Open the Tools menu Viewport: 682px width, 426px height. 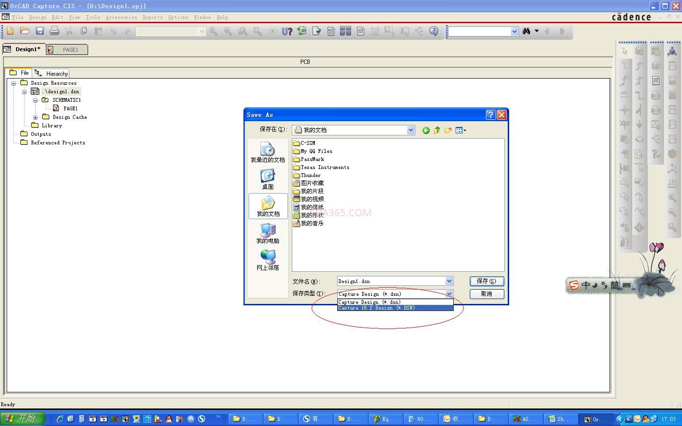click(x=93, y=18)
